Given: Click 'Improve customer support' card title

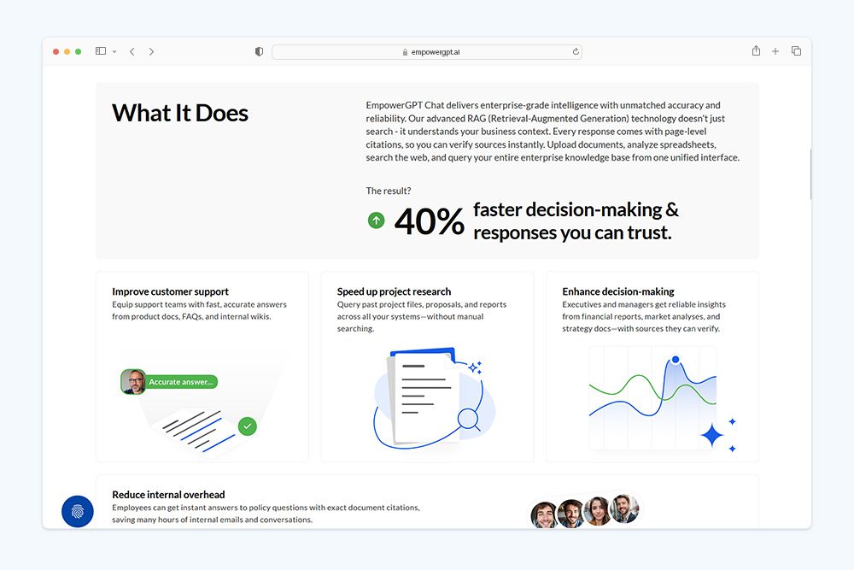Looking at the screenshot, I should (171, 291).
